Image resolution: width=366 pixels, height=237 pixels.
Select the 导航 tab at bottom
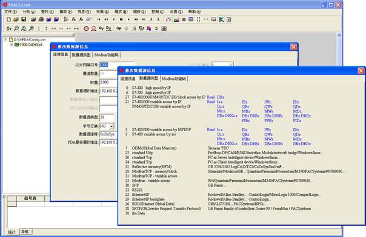click(25, 232)
